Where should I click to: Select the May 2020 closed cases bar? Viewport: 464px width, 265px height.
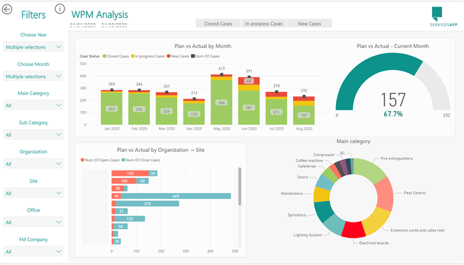221,103
